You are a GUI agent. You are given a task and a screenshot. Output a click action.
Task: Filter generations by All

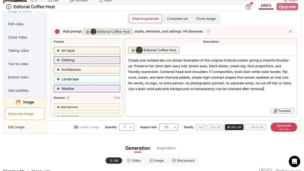(114, 161)
